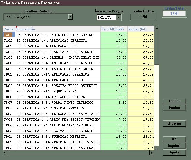The height and width of the screenshot is (160, 191).
Task: Select the TC03 code cell
Action: (9, 120)
